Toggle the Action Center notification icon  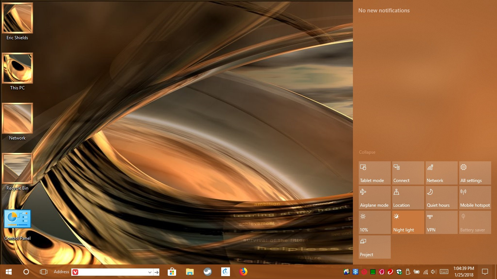click(x=485, y=272)
